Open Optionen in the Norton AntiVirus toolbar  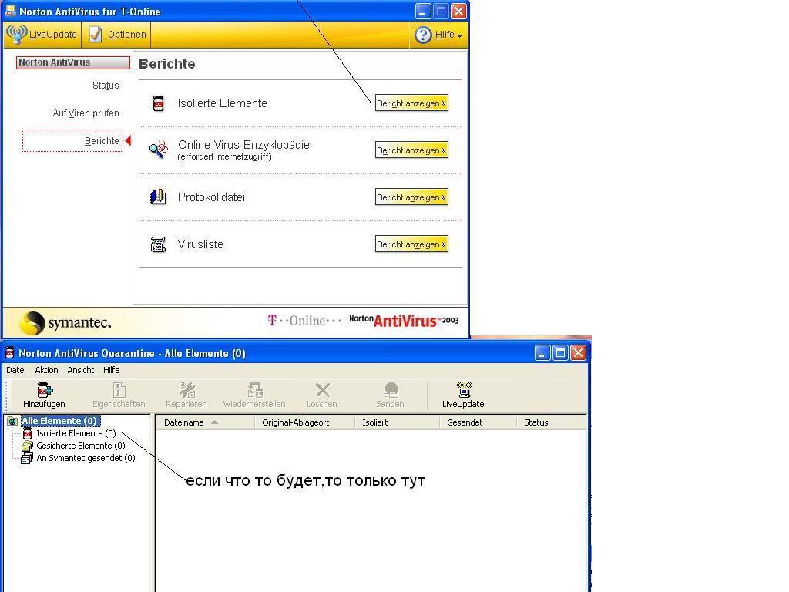(117, 34)
